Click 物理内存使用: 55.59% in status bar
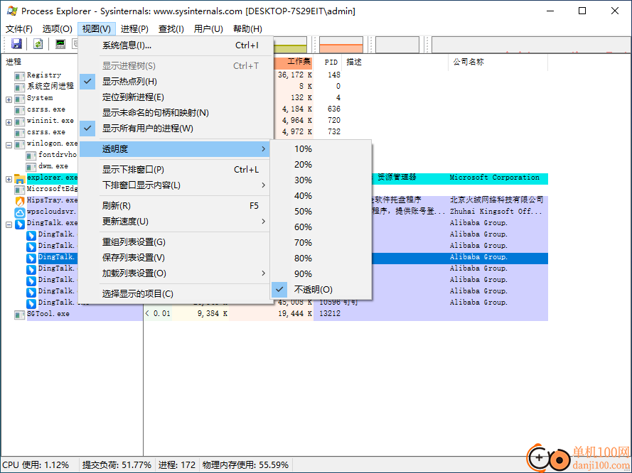The image size is (632, 473). (245, 465)
